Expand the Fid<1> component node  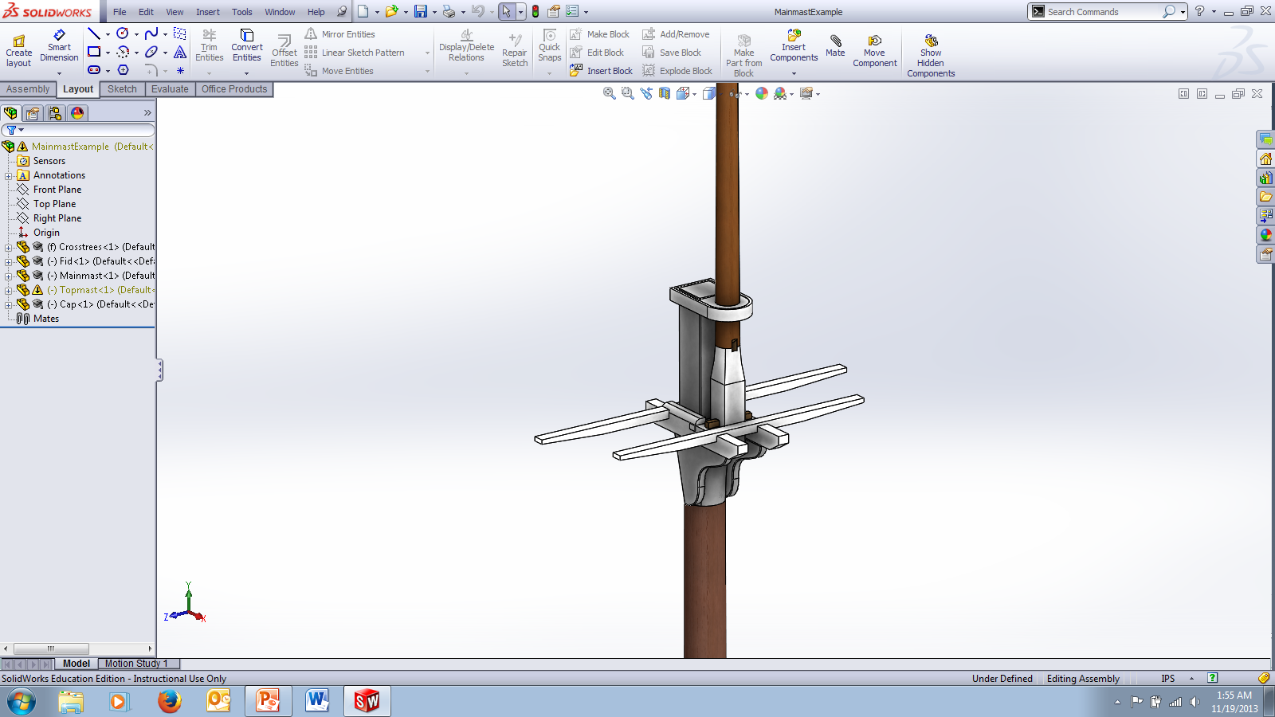coord(9,261)
